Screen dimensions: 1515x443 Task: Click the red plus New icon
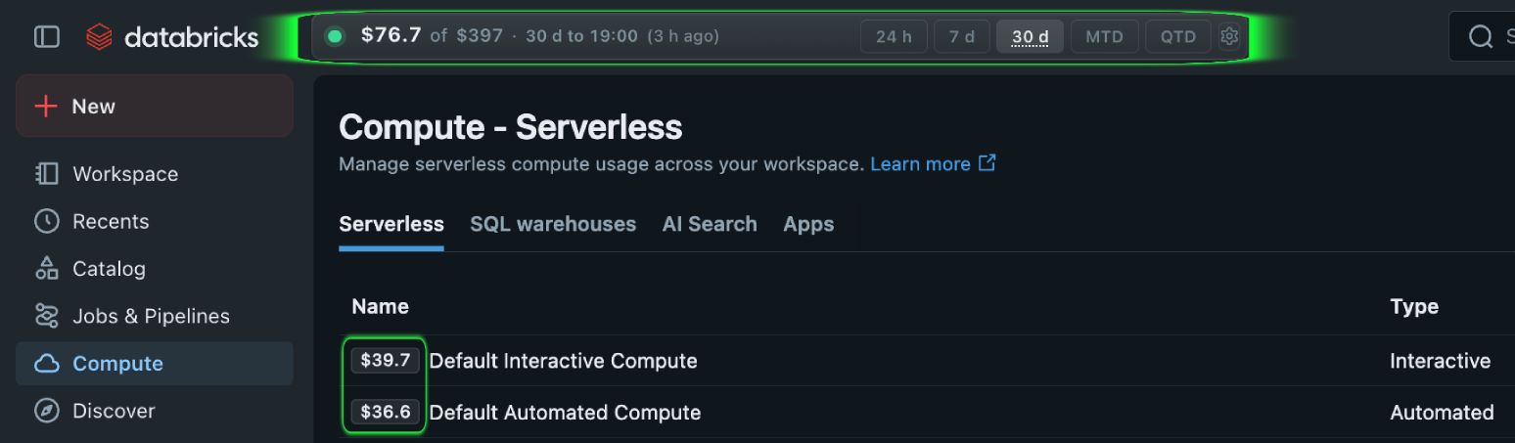pyautogui.click(x=46, y=107)
